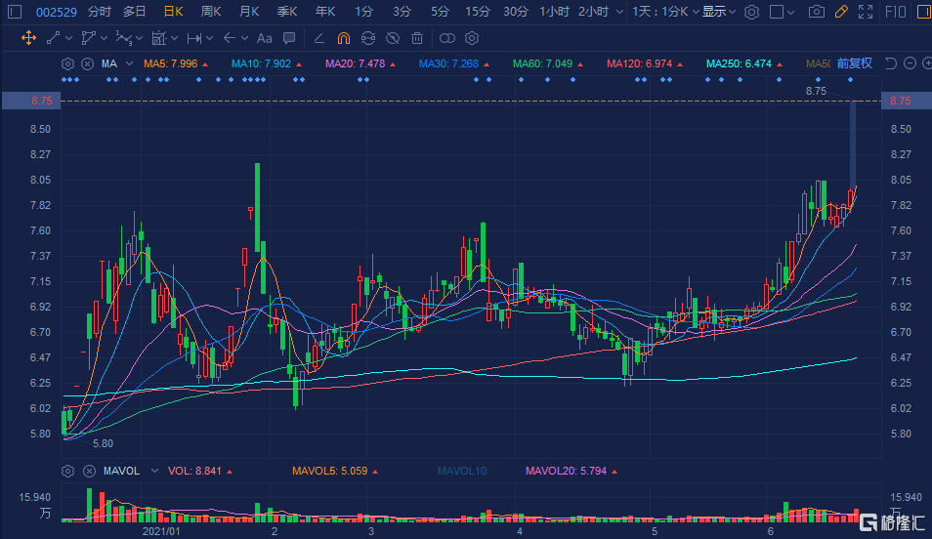Screen dimensions: 932x539
Task: Expand measurement tool options arrow
Action: pos(174,39)
